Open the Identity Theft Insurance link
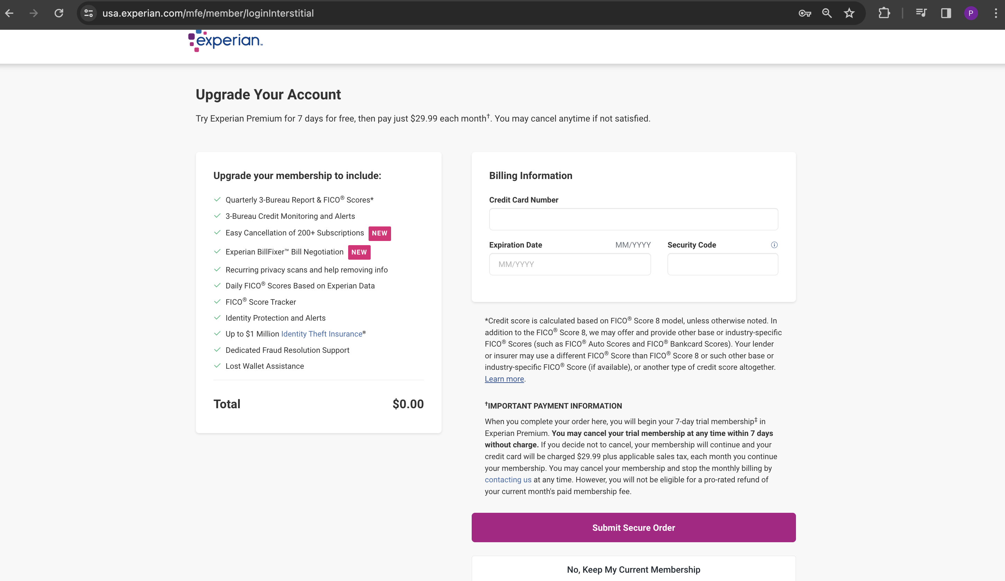Image resolution: width=1005 pixels, height=581 pixels. pos(322,334)
